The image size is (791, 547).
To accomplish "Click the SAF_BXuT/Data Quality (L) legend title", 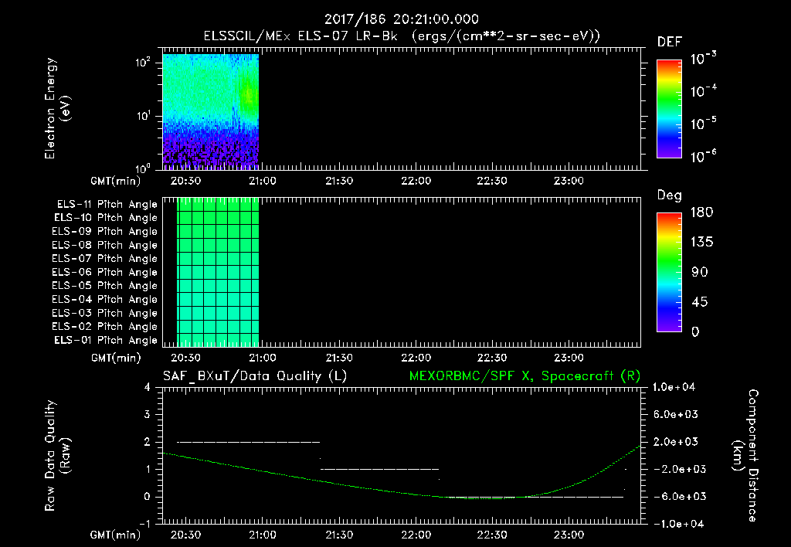I will [255, 376].
